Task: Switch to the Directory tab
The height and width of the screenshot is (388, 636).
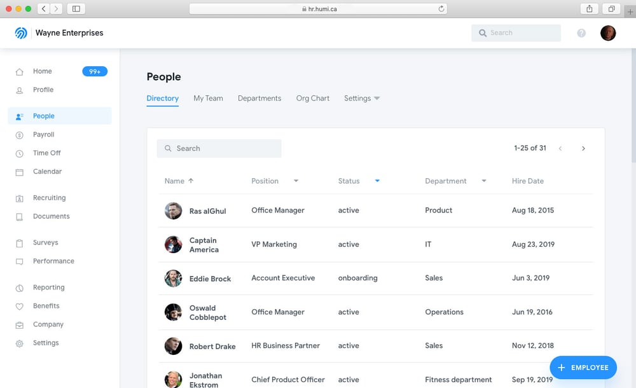Action: [162, 98]
